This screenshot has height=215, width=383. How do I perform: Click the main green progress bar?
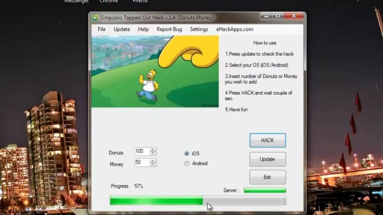pos(198,201)
